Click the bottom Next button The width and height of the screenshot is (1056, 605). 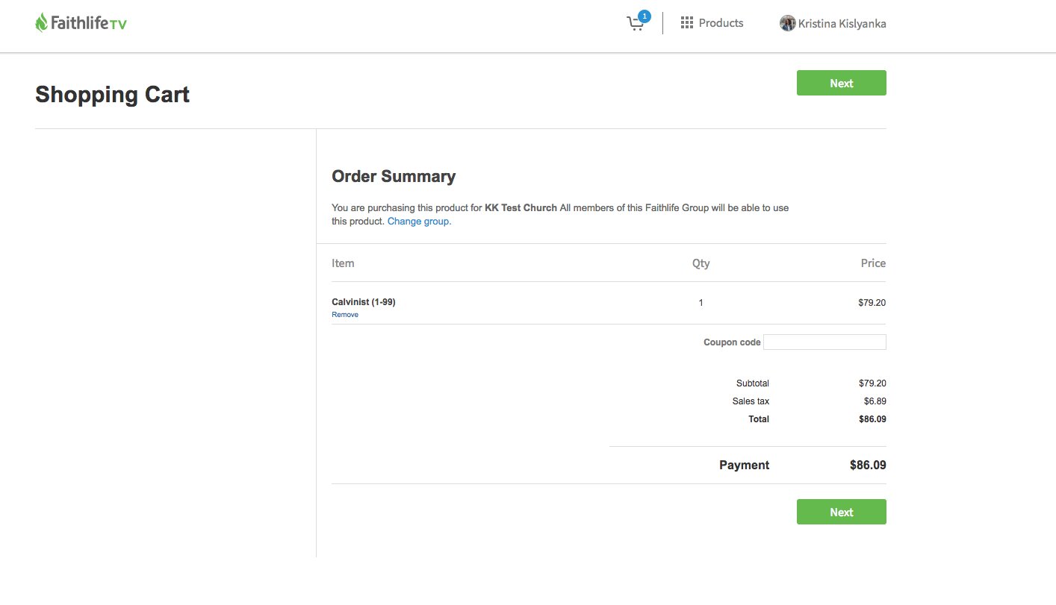[x=842, y=512]
